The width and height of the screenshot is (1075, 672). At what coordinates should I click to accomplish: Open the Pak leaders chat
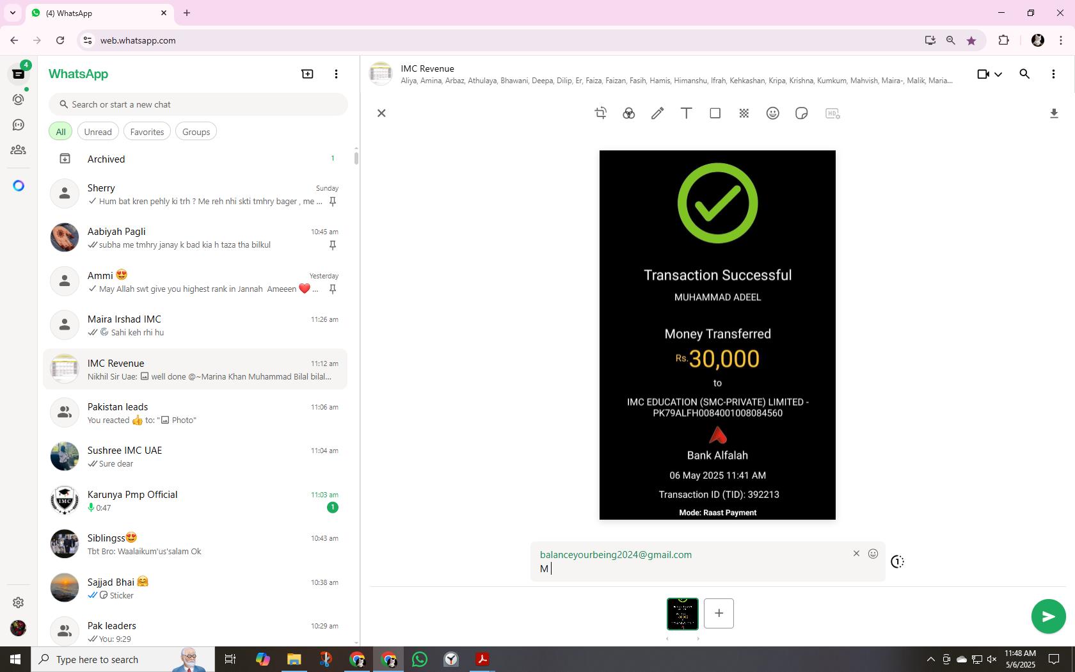tap(195, 632)
